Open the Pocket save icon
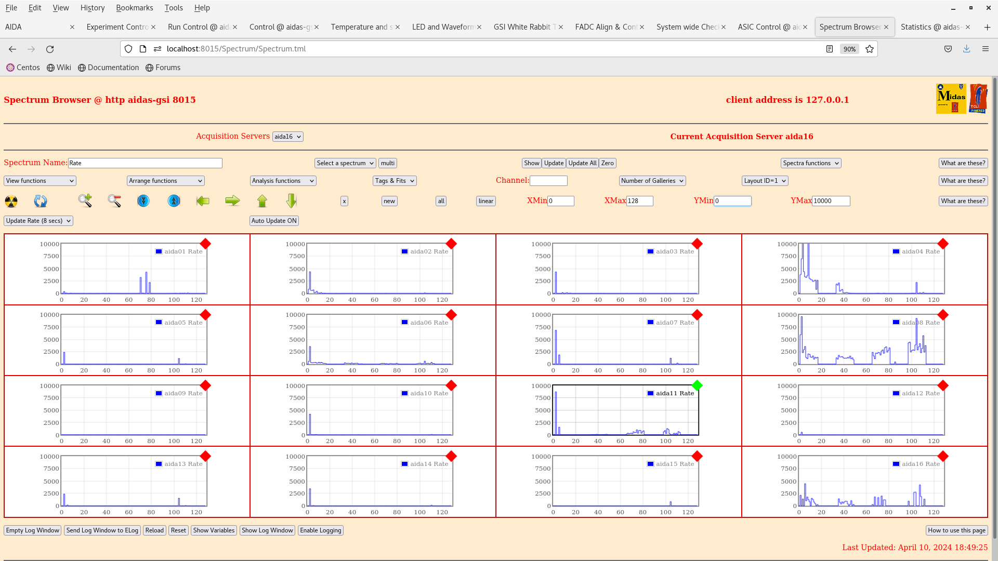This screenshot has height=561, width=998. point(948,49)
